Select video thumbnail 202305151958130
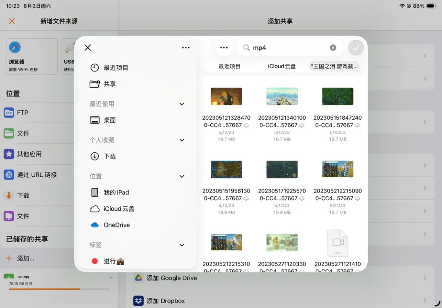This screenshot has width=442, height=308. [x=226, y=170]
